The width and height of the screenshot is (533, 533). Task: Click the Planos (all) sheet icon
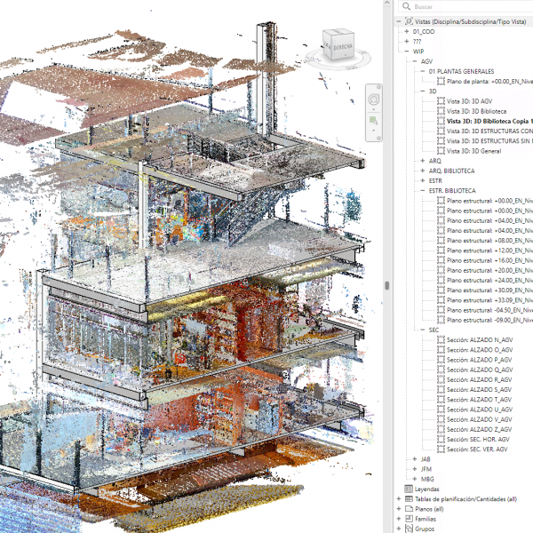coord(409,509)
